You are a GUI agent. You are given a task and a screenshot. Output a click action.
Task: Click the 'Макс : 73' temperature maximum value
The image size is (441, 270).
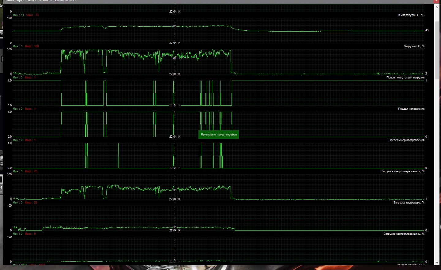tap(32, 15)
